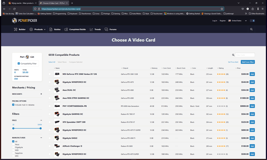The height and width of the screenshot is (160, 267).
Task: Select checkbox for Asus DUAL OC row
Action: [49, 90]
